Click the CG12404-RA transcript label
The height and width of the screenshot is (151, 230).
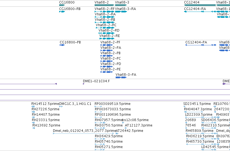[195, 9]
